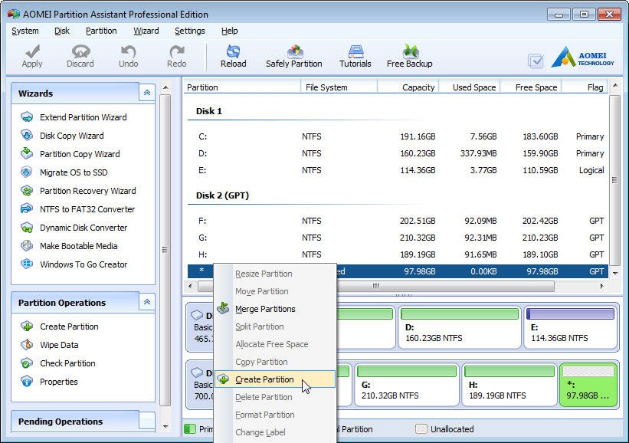Screen dimensions: 629x443
Task: Click the Capacity column header
Action: tap(418, 87)
